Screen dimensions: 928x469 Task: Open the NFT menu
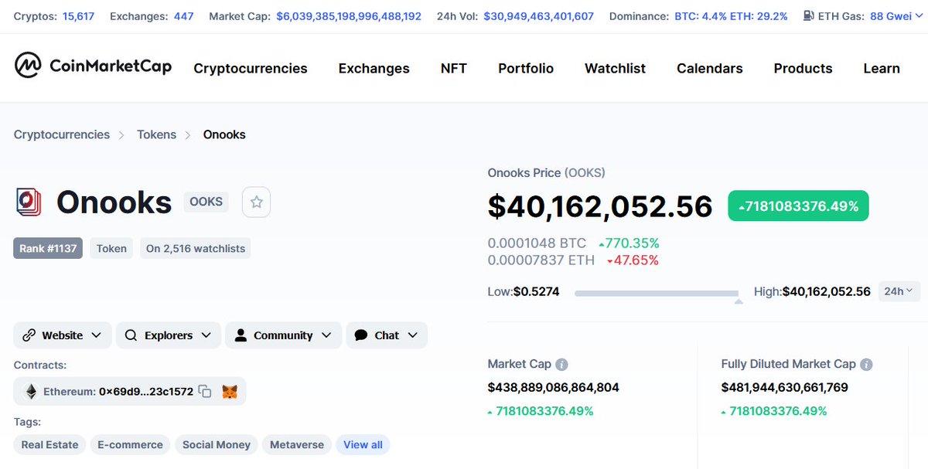click(x=454, y=68)
